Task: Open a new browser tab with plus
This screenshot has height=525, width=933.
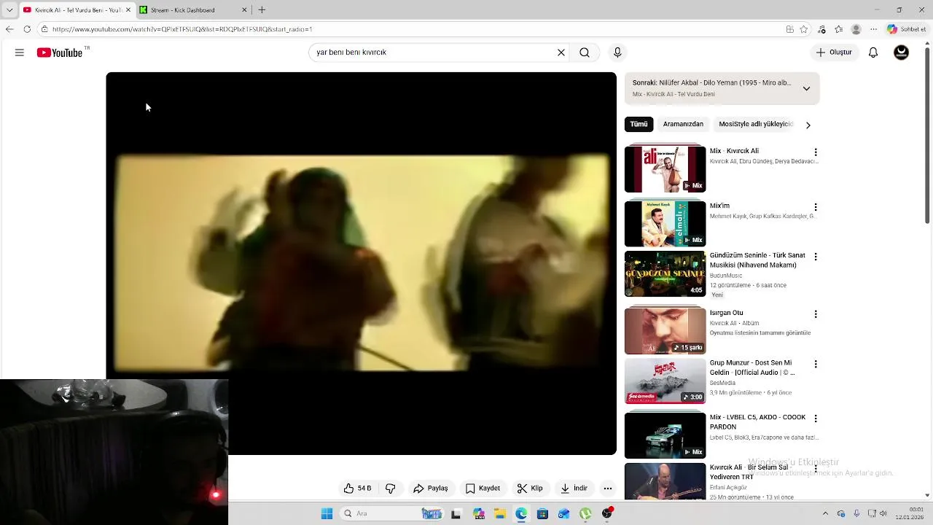Action: 262,10
